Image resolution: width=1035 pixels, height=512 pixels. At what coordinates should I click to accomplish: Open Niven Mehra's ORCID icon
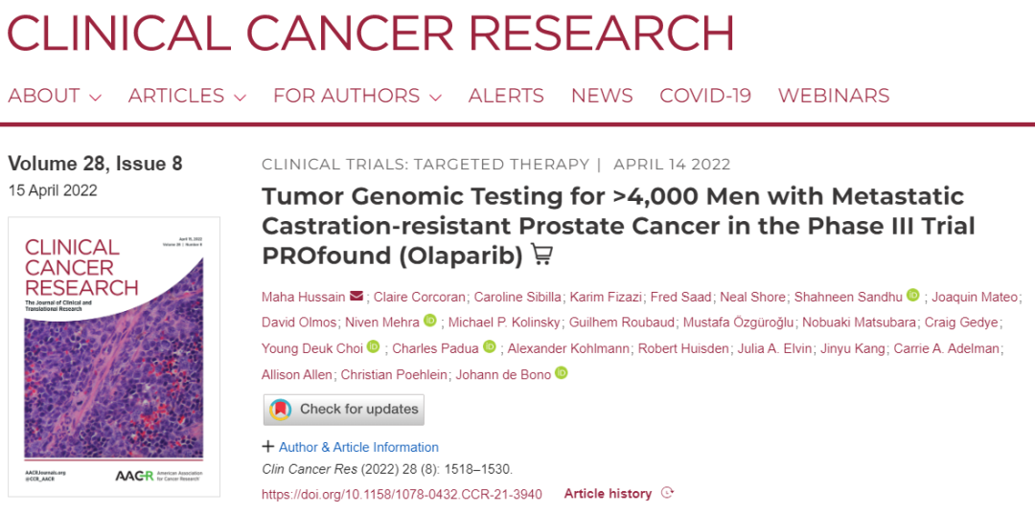(x=430, y=322)
